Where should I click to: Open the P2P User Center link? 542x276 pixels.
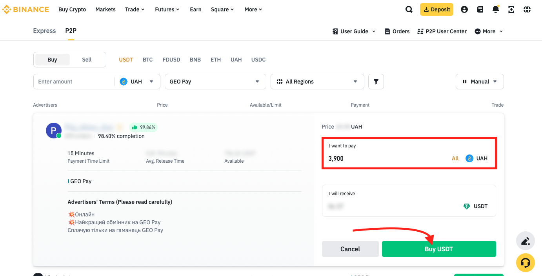coord(442,31)
